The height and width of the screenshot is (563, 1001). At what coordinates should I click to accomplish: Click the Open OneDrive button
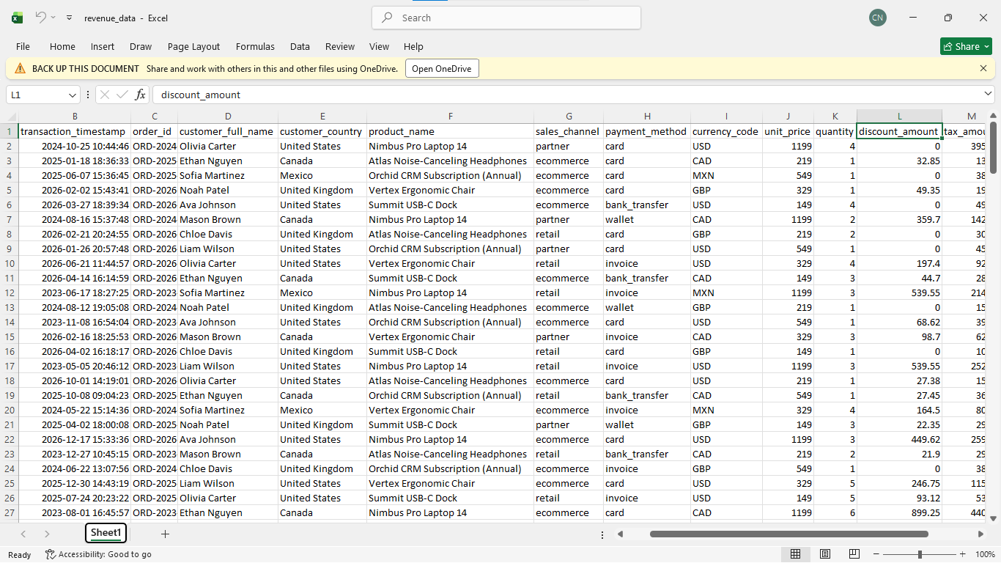[442, 68]
